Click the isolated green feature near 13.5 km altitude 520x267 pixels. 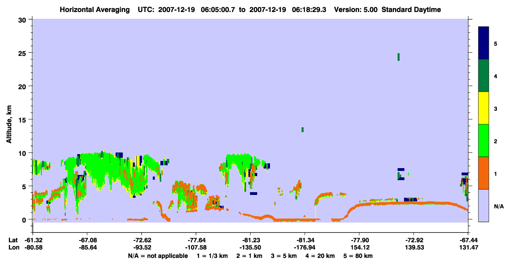point(302,129)
